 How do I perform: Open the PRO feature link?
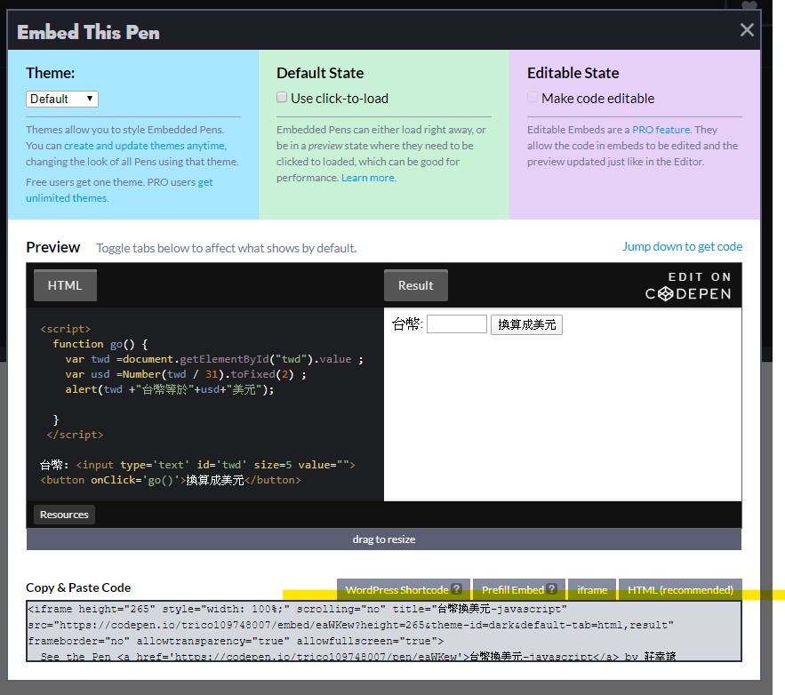click(x=661, y=130)
